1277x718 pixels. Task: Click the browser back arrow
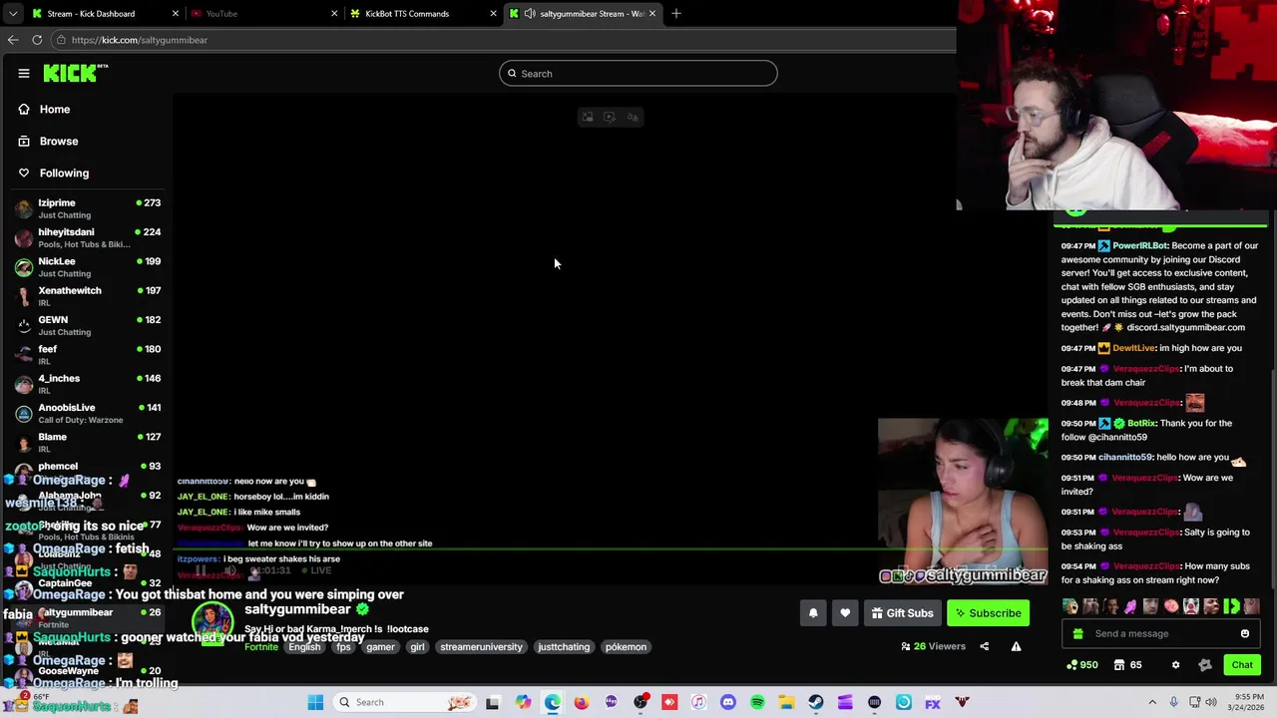(13, 40)
